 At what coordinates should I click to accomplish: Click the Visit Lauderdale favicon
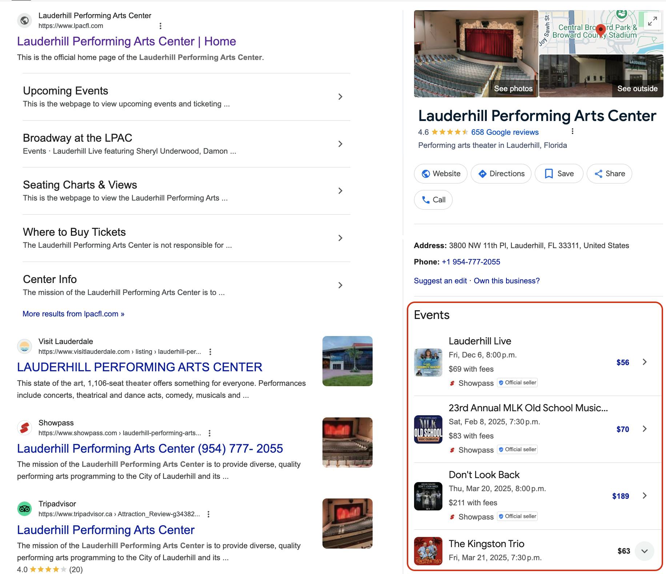tap(24, 346)
